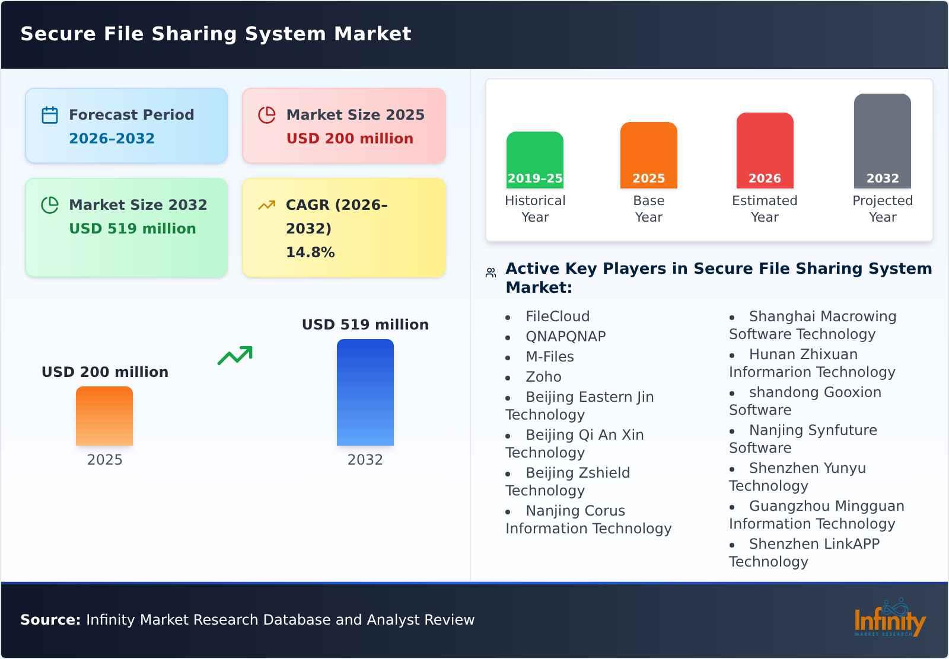949x659 pixels.
Task: Click the green growth arrow between the bars
Action: pos(235,356)
